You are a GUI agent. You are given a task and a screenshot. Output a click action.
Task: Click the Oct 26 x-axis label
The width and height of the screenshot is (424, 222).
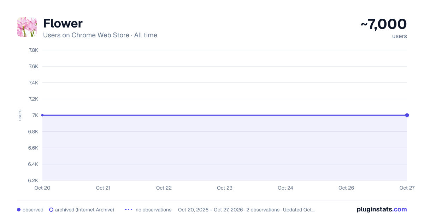(x=346, y=188)
